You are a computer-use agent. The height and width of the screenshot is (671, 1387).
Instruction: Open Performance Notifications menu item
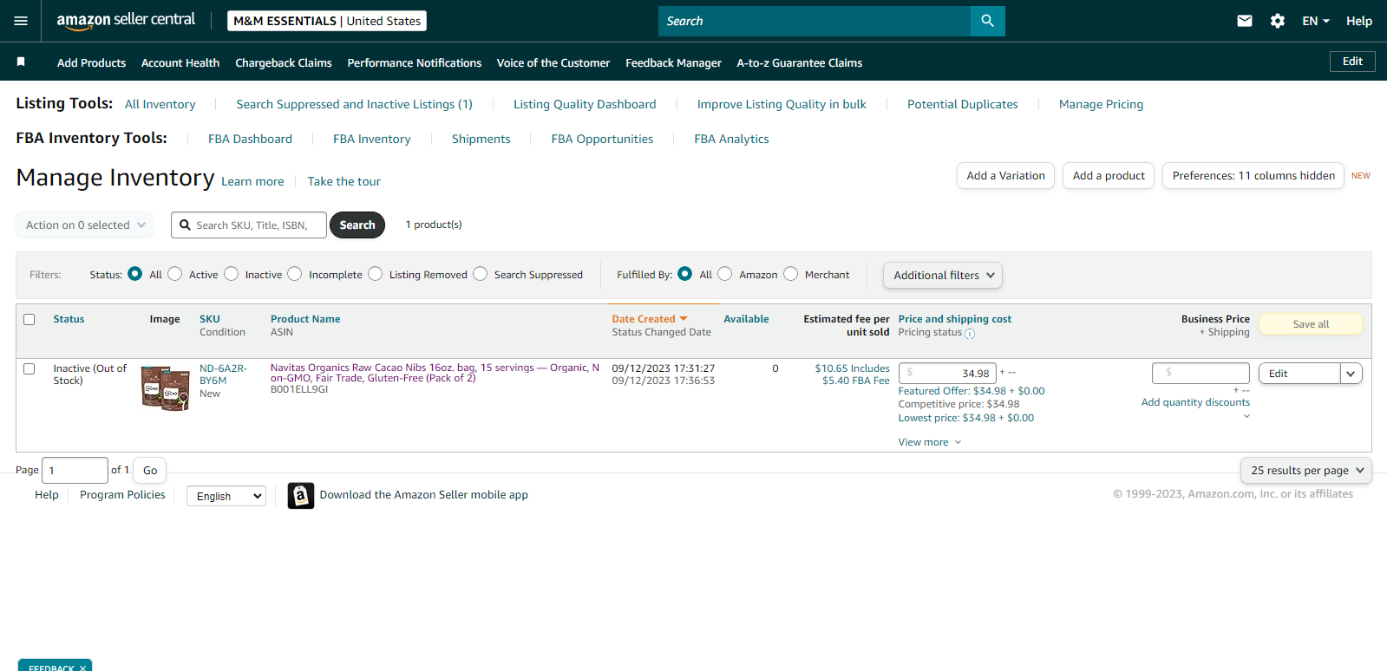(x=415, y=62)
